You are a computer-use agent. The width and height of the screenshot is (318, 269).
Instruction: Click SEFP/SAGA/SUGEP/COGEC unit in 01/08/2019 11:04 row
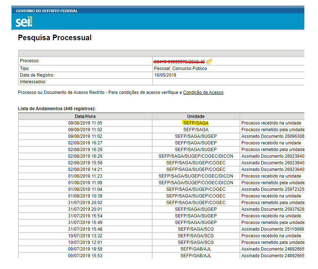click(196, 189)
